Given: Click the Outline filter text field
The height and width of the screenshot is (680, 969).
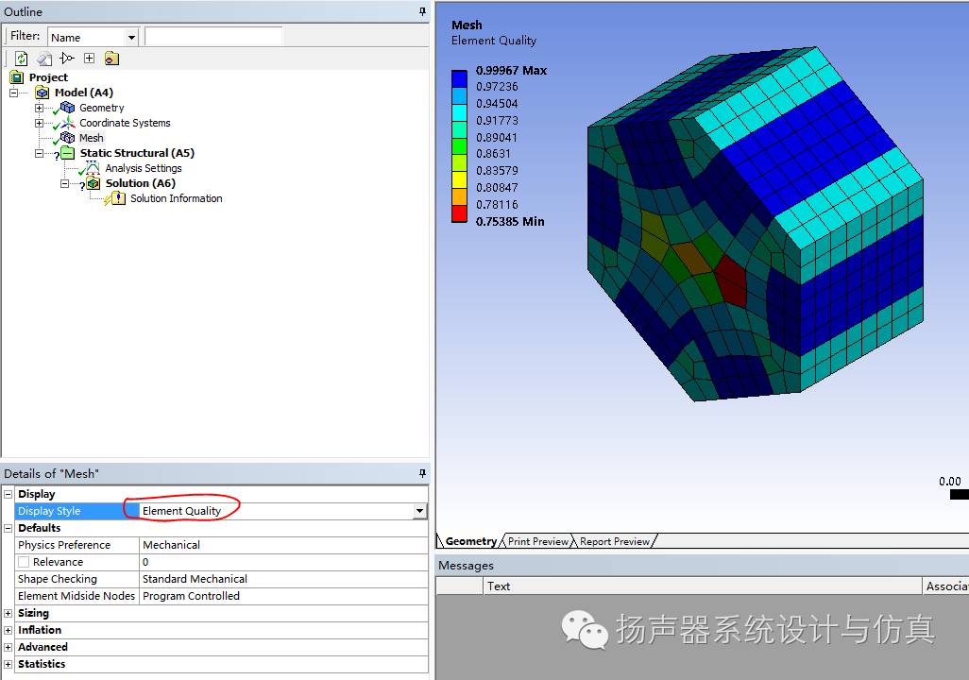Looking at the screenshot, I should [x=213, y=37].
